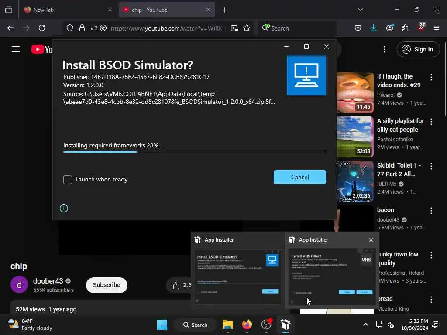The height and width of the screenshot is (335, 447).
Task: Open more options for bread video
Action: tap(431, 300)
